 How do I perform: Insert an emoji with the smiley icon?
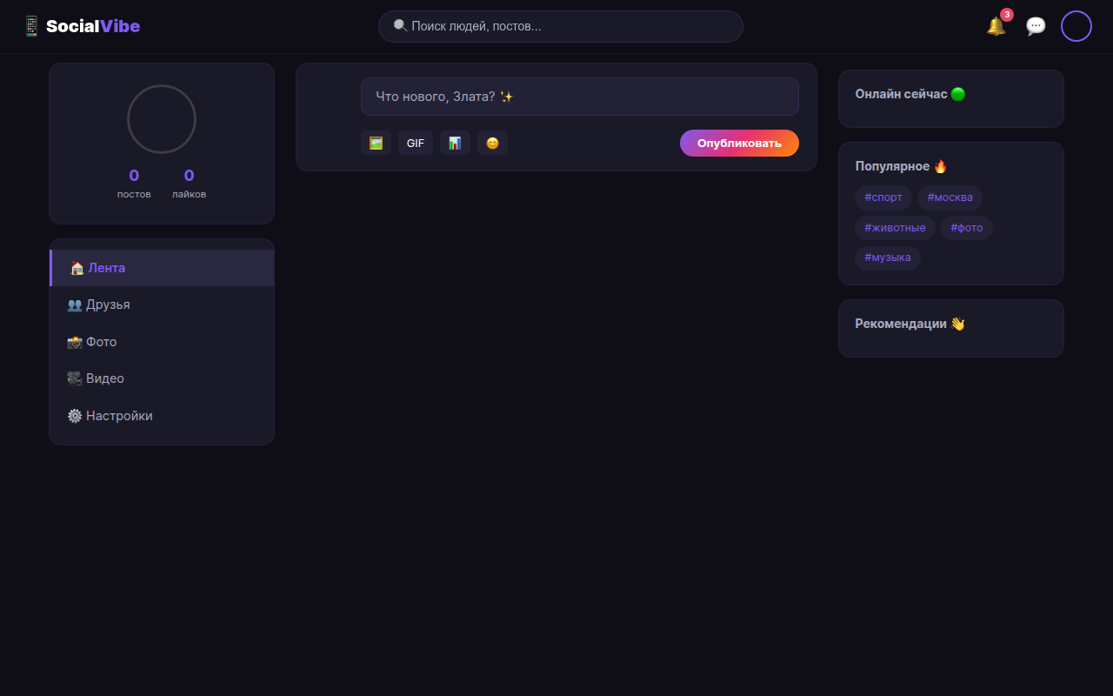point(492,143)
